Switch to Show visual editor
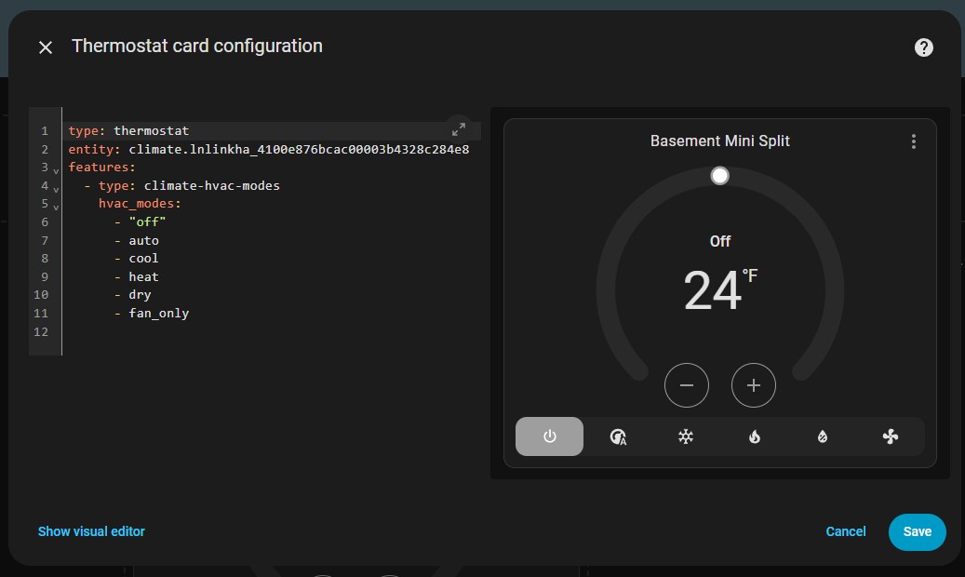The width and height of the screenshot is (965, 577). tap(91, 531)
